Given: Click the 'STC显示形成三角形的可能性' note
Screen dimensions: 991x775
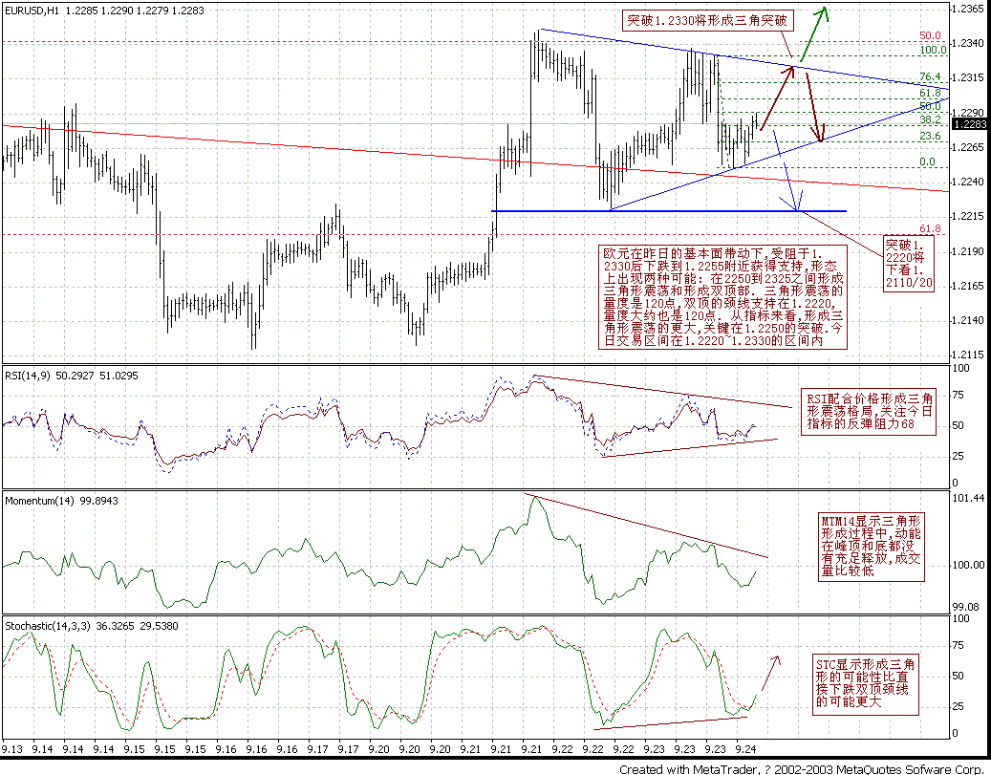Looking at the screenshot, I should pyautogui.click(x=865, y=684).
